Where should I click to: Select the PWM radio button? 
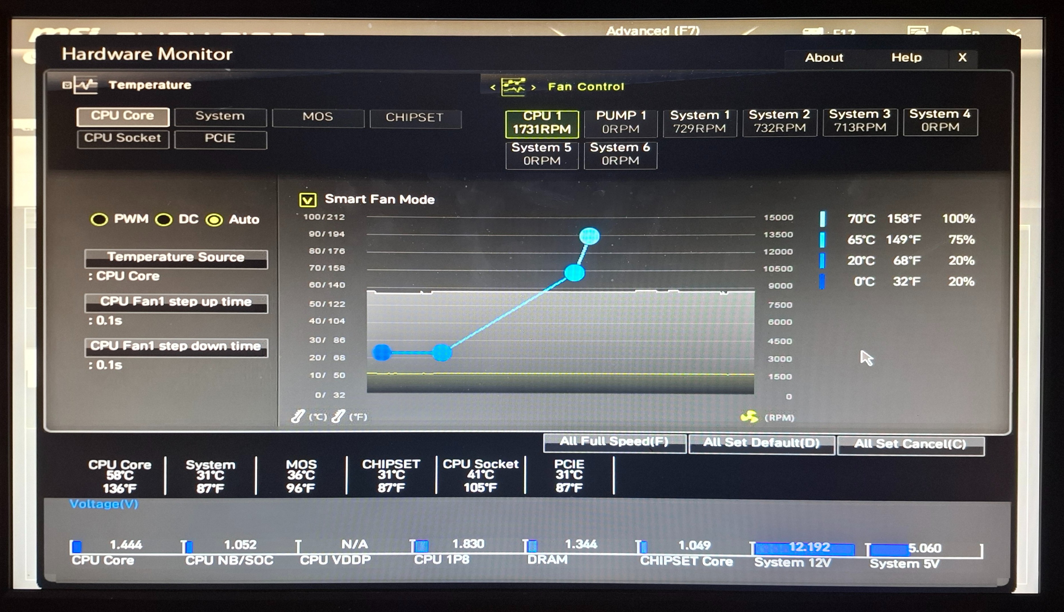pyautogui.click(x=99, y=220)
